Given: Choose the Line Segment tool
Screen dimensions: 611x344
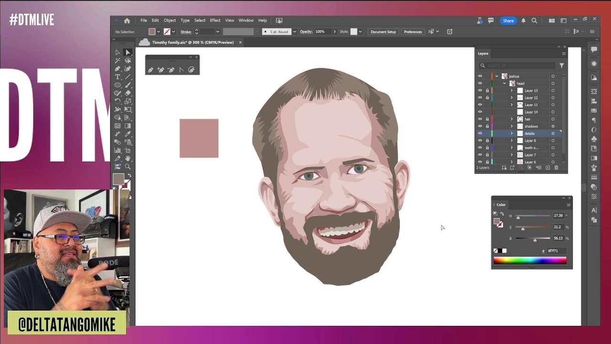Looking at the screenshot, I should click(128, 77).
